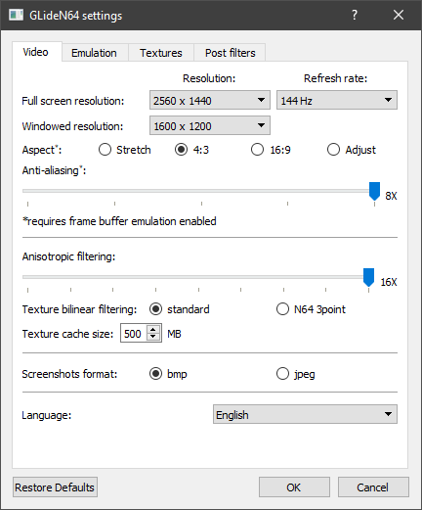The height and width of the screenshot is (510, 422).
Task: Click the GLideN64 app icon in title bar
Action: [x=16, y=15]
